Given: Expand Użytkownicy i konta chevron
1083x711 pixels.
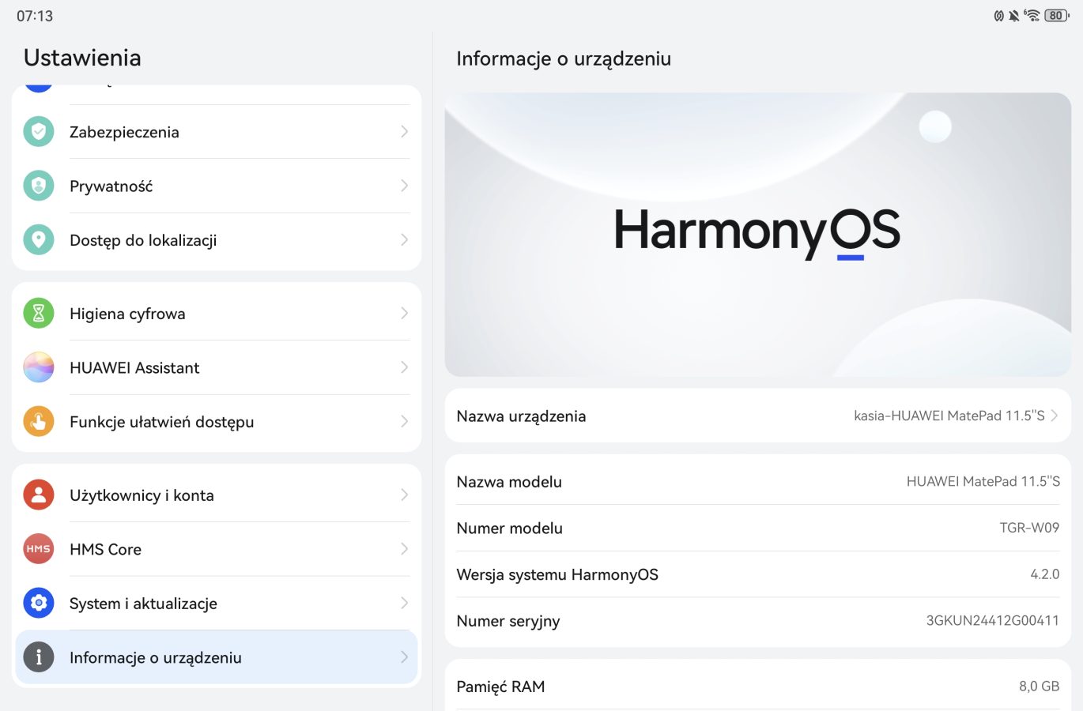Looking at the screenshot, I should coord(404,495).
